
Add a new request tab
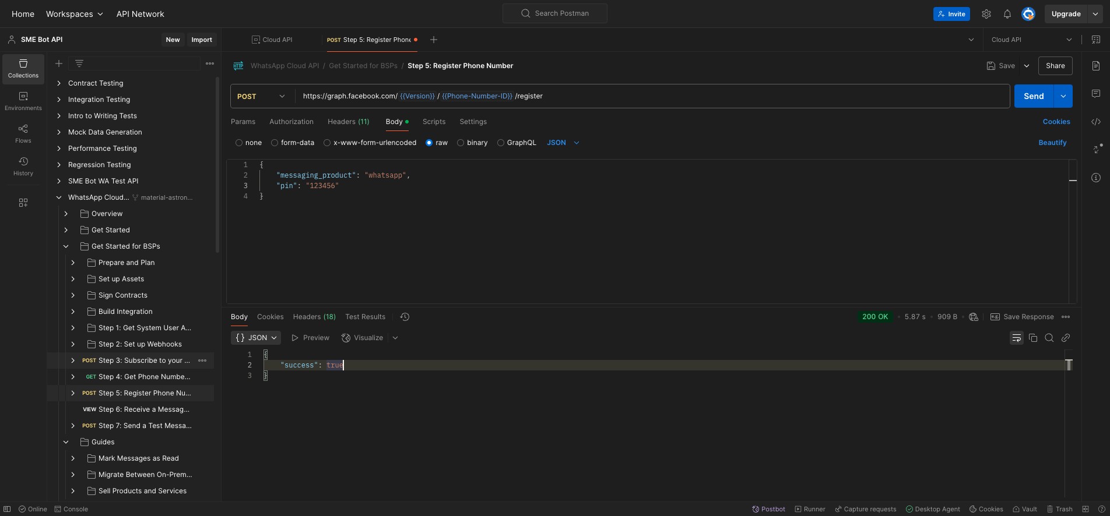pyautogui.click(x=433, y=40)
